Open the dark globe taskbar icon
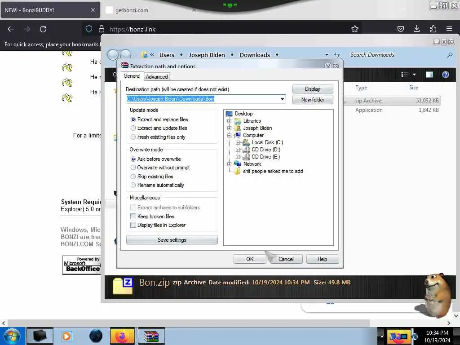 [96, 336]
